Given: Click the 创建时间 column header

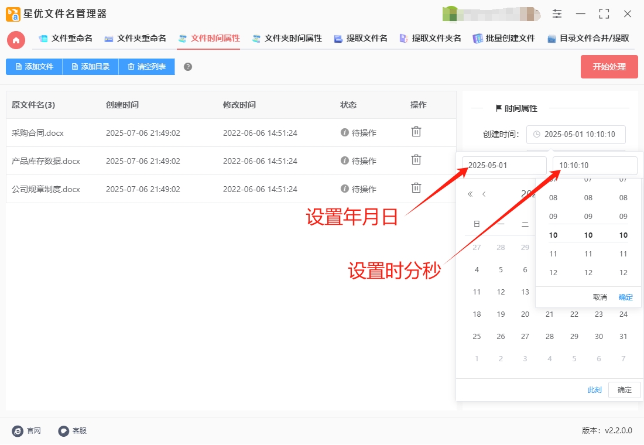Looking at the screenshot, I should pyautogui.click(x=122, y=105).
